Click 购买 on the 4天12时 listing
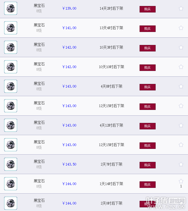The width and height of the screenshot is (188, 211). [x=148, y=126]
